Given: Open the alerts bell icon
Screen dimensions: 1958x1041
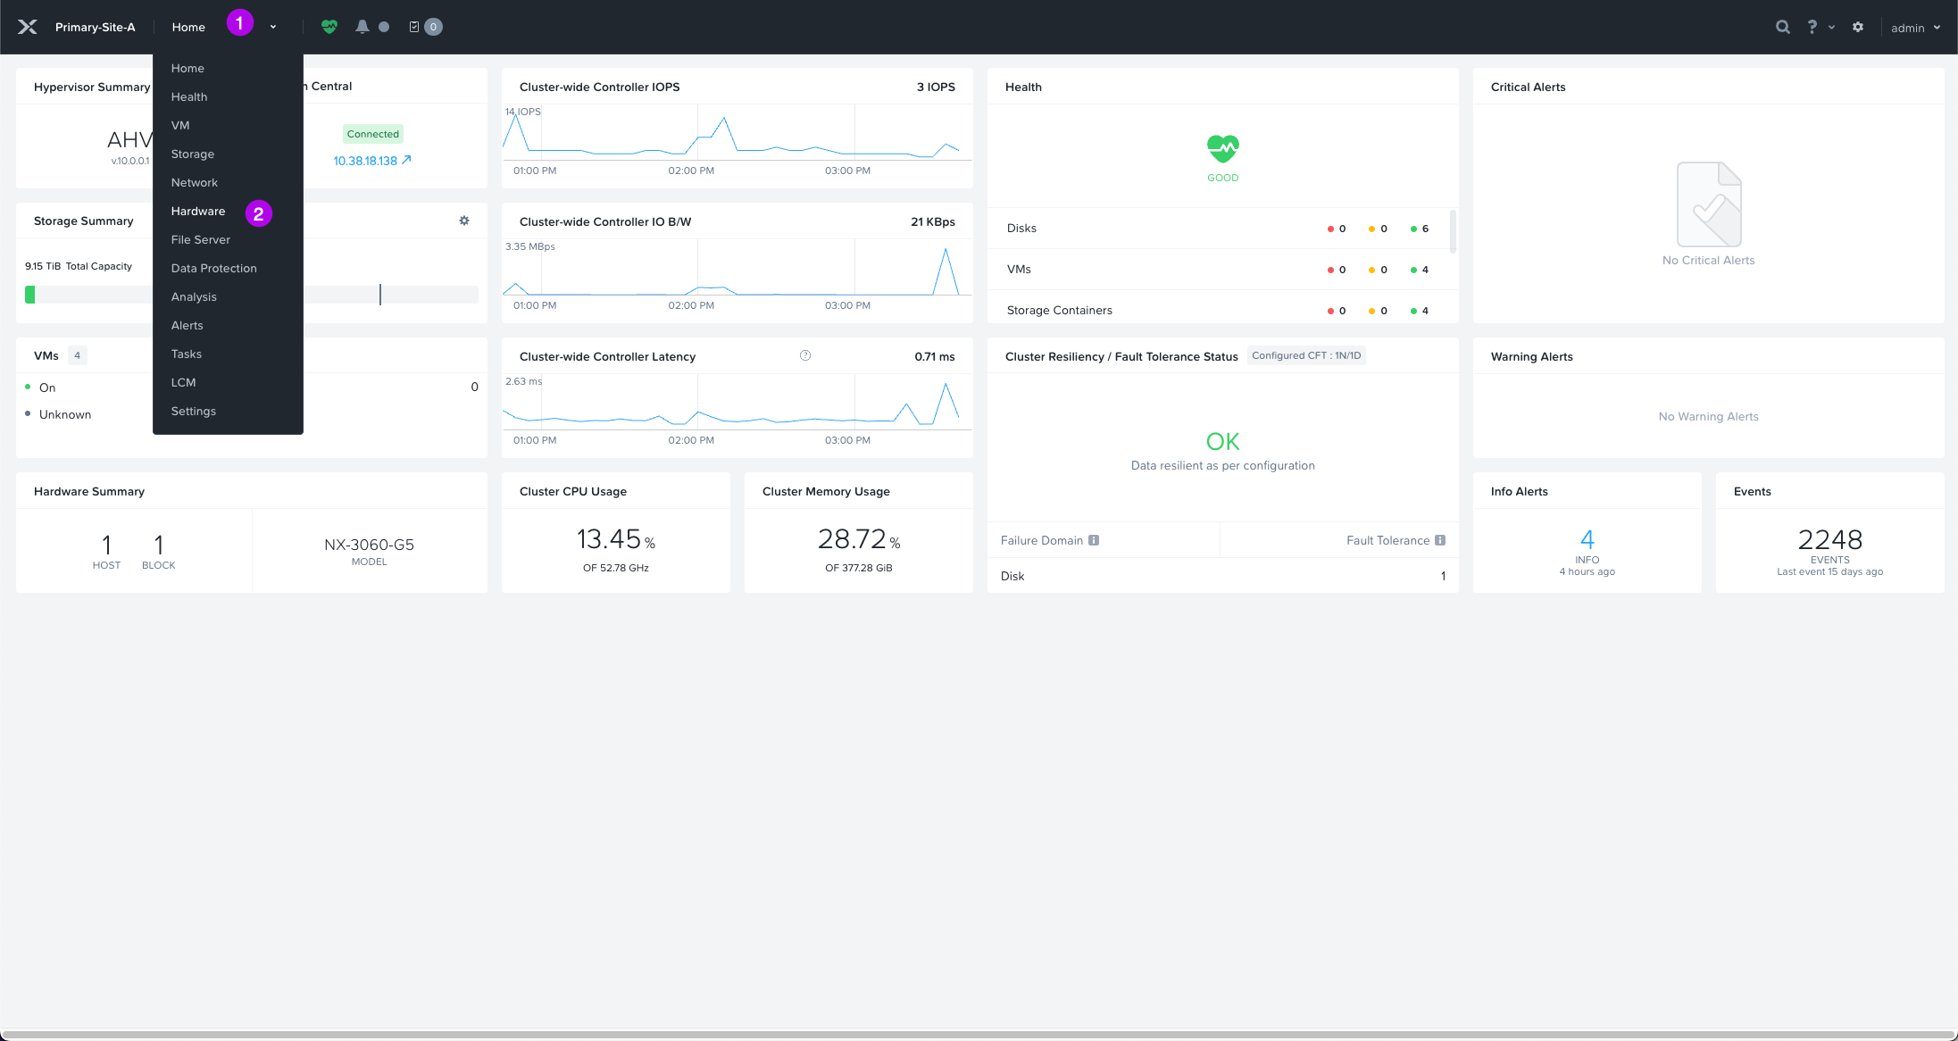Looking at the screenshot, I should click(362, 27).
